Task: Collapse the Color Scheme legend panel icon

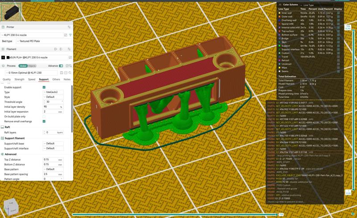Action: tap(280, 5)
